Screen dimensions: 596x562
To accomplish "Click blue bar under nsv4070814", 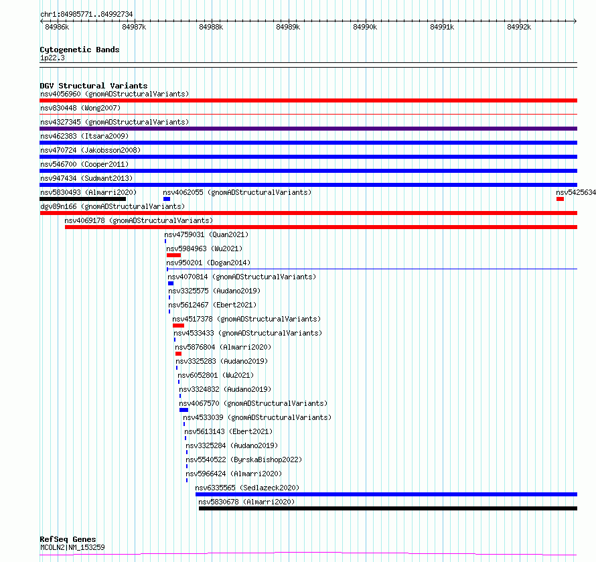I will [171, 283].
